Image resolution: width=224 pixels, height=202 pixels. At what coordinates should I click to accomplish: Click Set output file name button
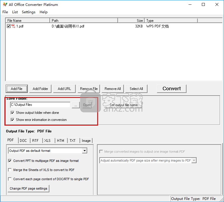[x=124, y=105]
